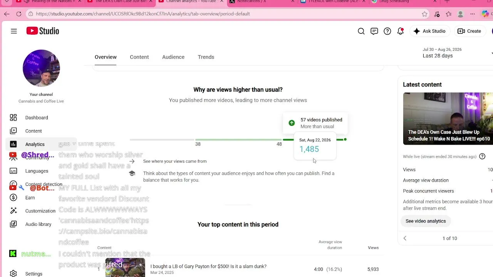Switch to the Content analytics tab
This screenshot has width=493, height=277.
pyautogui.click(x=139, y=57)
